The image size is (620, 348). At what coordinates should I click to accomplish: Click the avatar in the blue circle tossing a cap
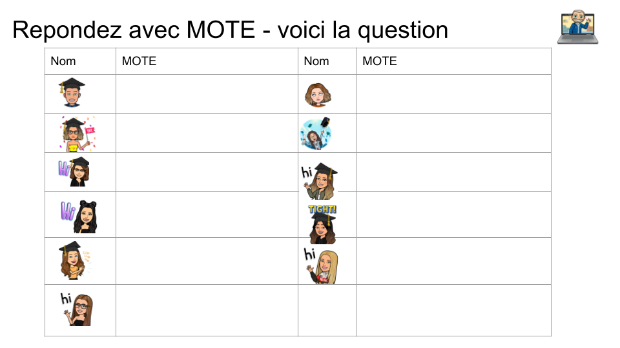coord(316,133)
